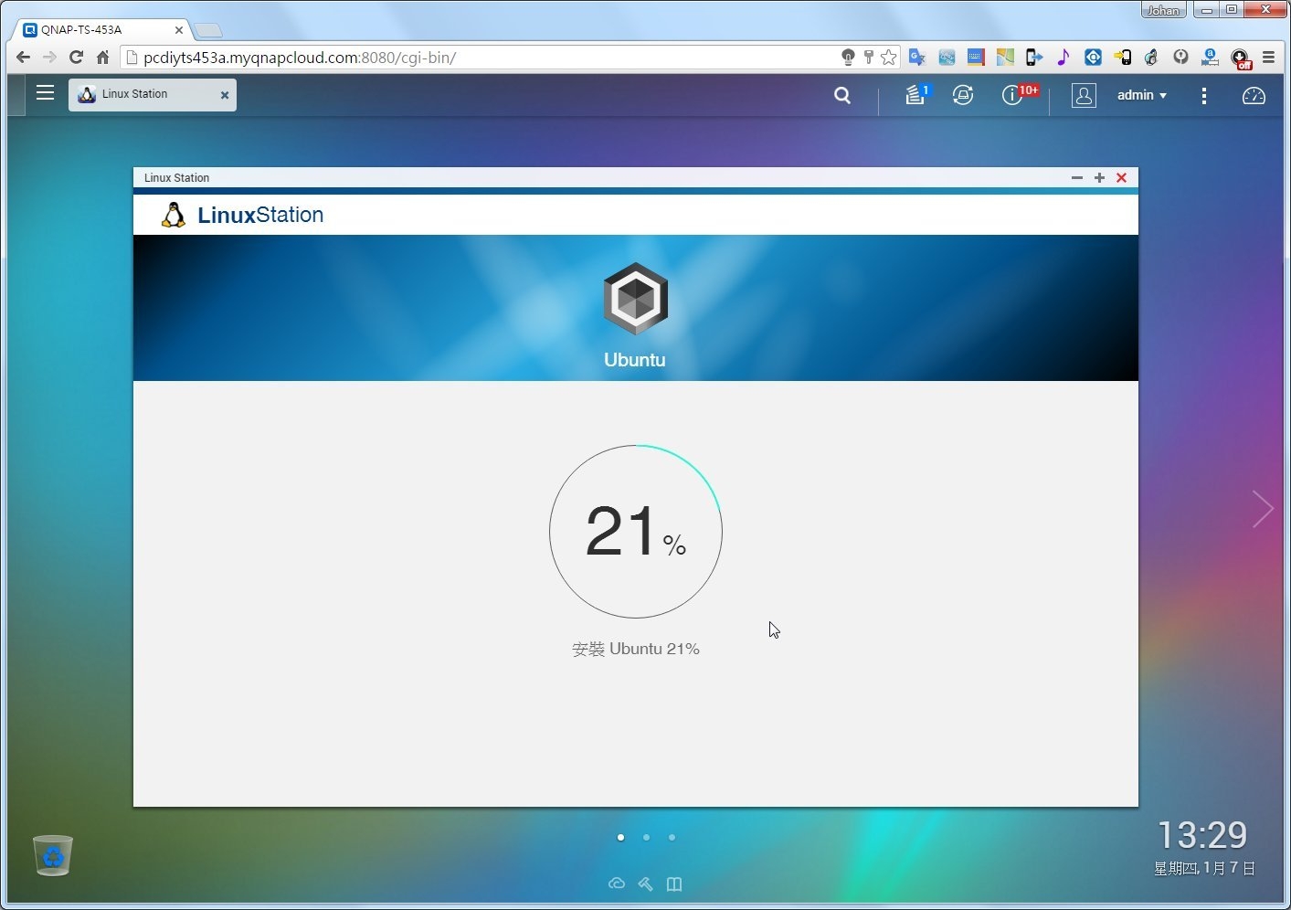The width and height of the screenshot is (1291, 910).
Task: Open background tasks icon with badge 1
Action: coord(916,94)
